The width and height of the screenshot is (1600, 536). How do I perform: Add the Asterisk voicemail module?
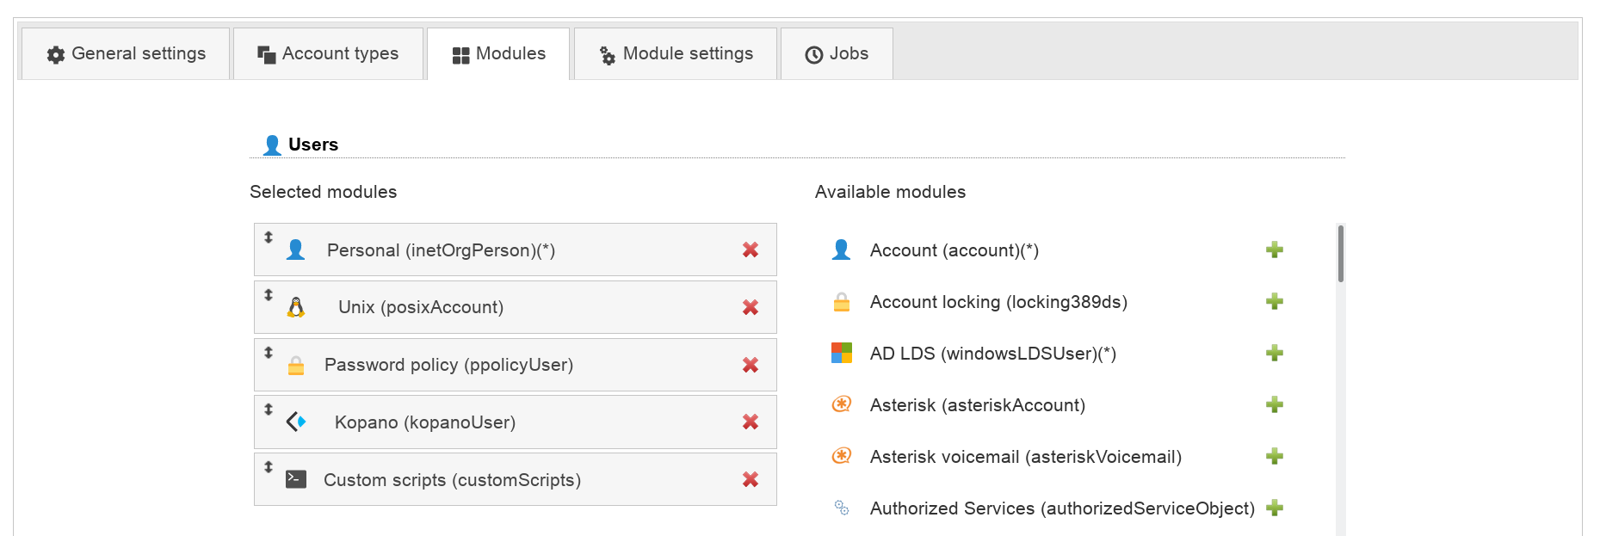click(x=1275, y=457)
